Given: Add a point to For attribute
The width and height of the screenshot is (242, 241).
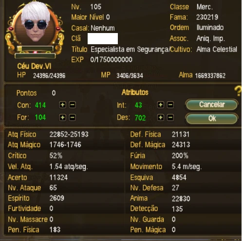Looking at the screenshot, I should click(62, 118).
